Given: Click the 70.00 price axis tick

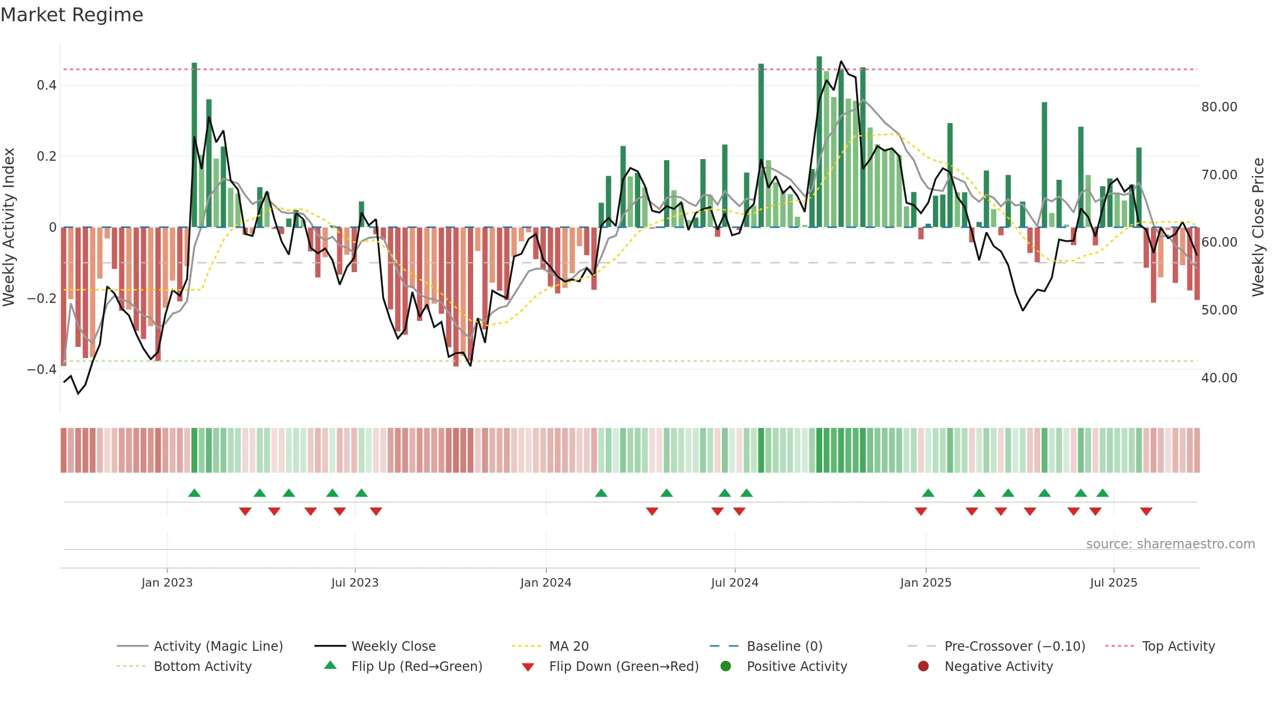Looking at the screenshot, I should point(1219,175).
